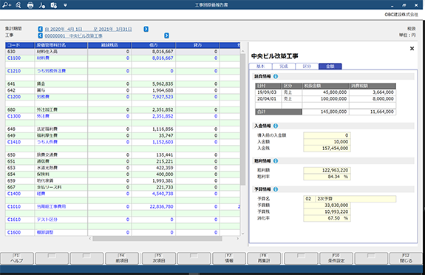Go to previous 集計期間 with left arrow
This screenshot has width=425, height=275.
click(x=41, y=29)
